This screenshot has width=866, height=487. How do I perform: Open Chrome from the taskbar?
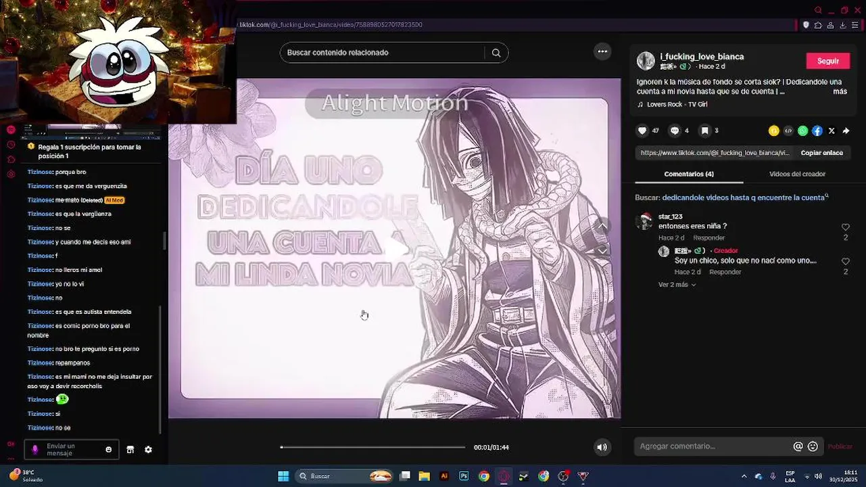[483, 476]
